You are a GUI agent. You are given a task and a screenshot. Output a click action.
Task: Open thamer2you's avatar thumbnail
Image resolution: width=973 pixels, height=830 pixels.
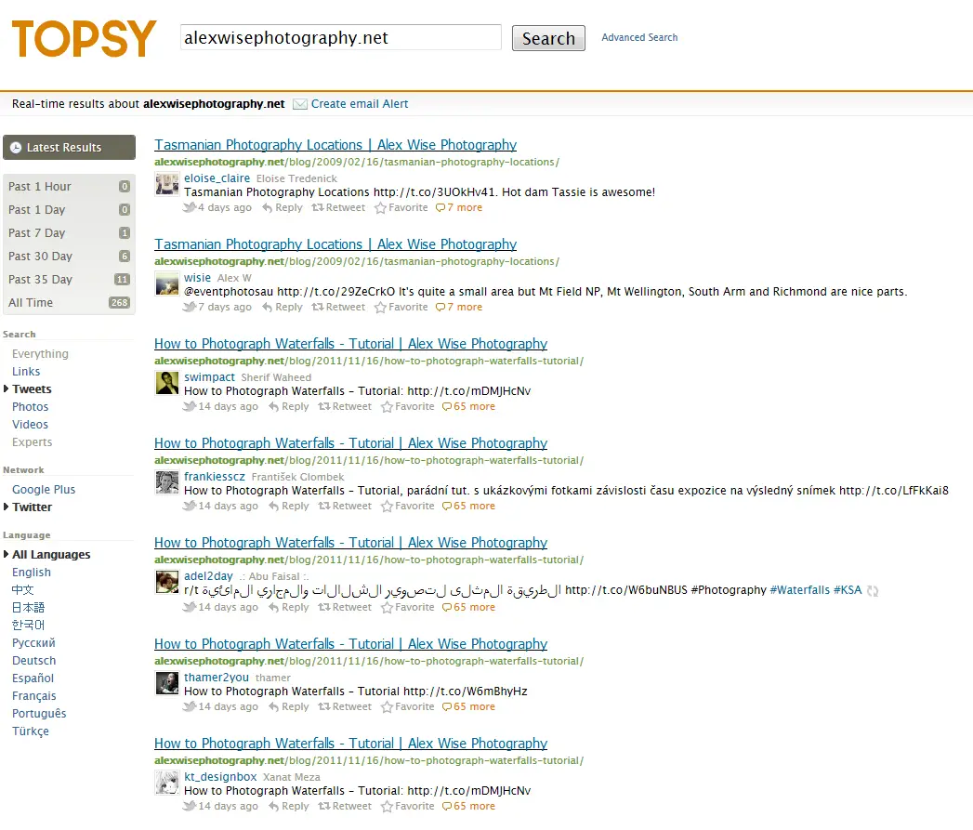click(167, 683)
